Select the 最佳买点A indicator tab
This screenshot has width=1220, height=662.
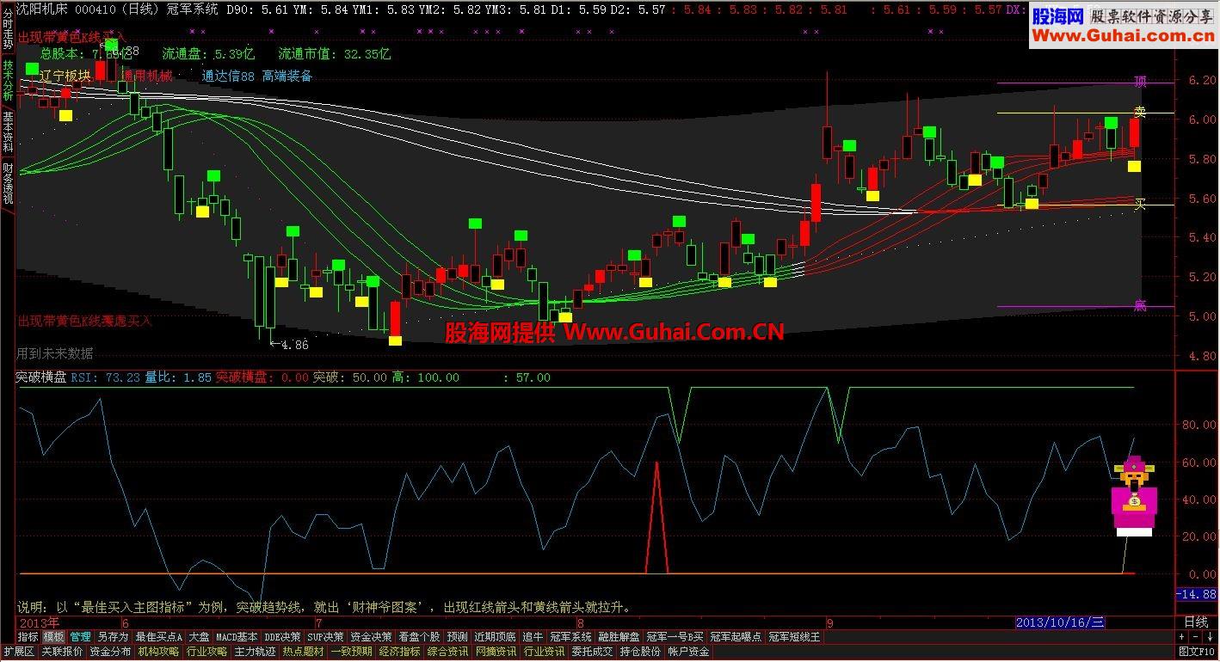(x=159, y=637)
